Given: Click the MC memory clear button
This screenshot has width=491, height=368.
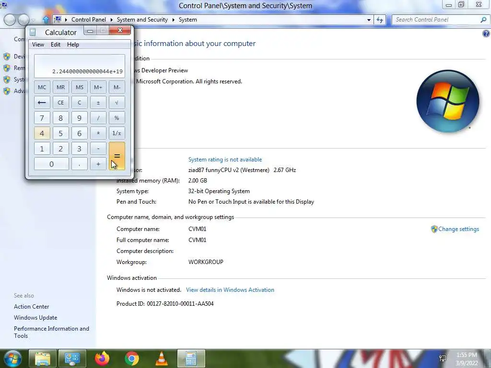Looking at the screenshot, I should [42, 87].
